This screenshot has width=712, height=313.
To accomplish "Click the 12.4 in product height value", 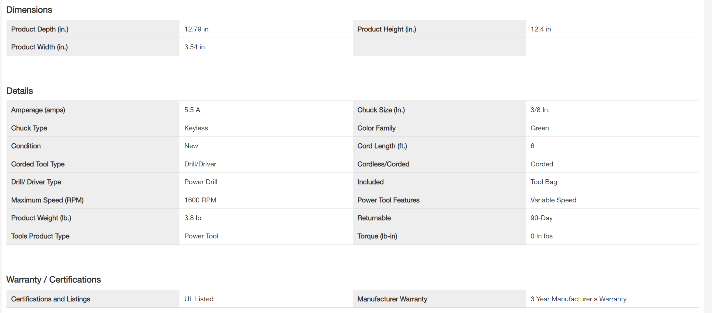I will (541, 29).
